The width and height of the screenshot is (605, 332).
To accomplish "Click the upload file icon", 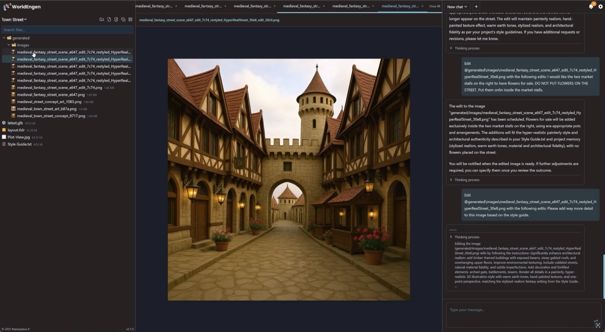I will 116,20.
